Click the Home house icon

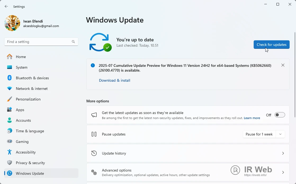[10, 56]
